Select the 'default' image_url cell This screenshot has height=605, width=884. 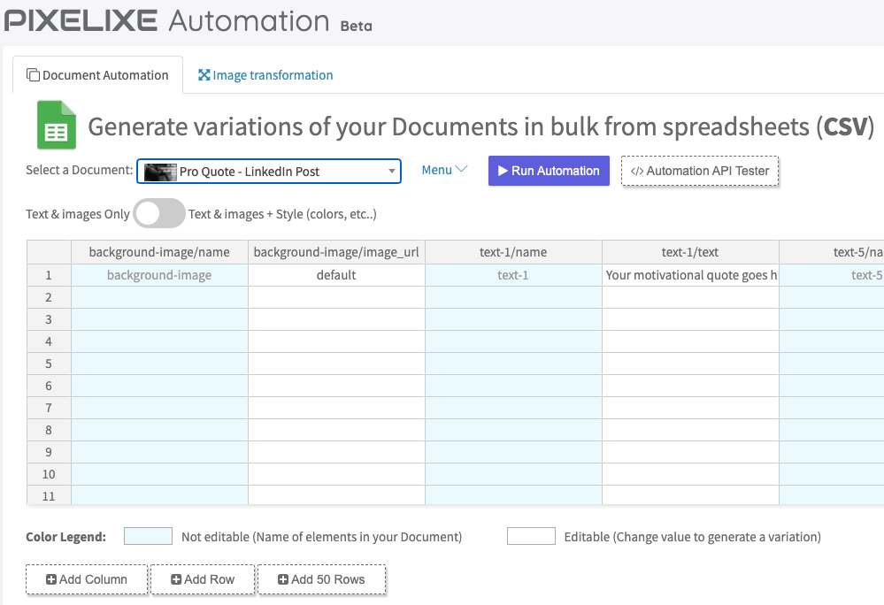tap(336, 275)
